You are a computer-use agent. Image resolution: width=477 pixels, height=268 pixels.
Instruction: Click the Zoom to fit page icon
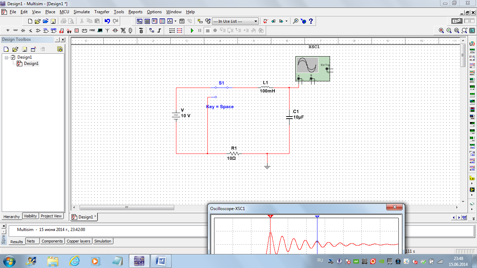464,30
